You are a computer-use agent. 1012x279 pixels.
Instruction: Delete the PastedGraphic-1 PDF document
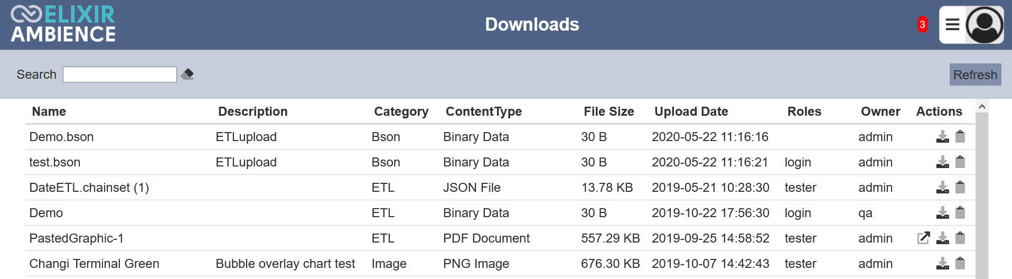tap(960, 238)
